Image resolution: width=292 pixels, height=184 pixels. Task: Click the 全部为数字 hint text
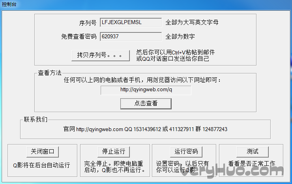point(180,37)
